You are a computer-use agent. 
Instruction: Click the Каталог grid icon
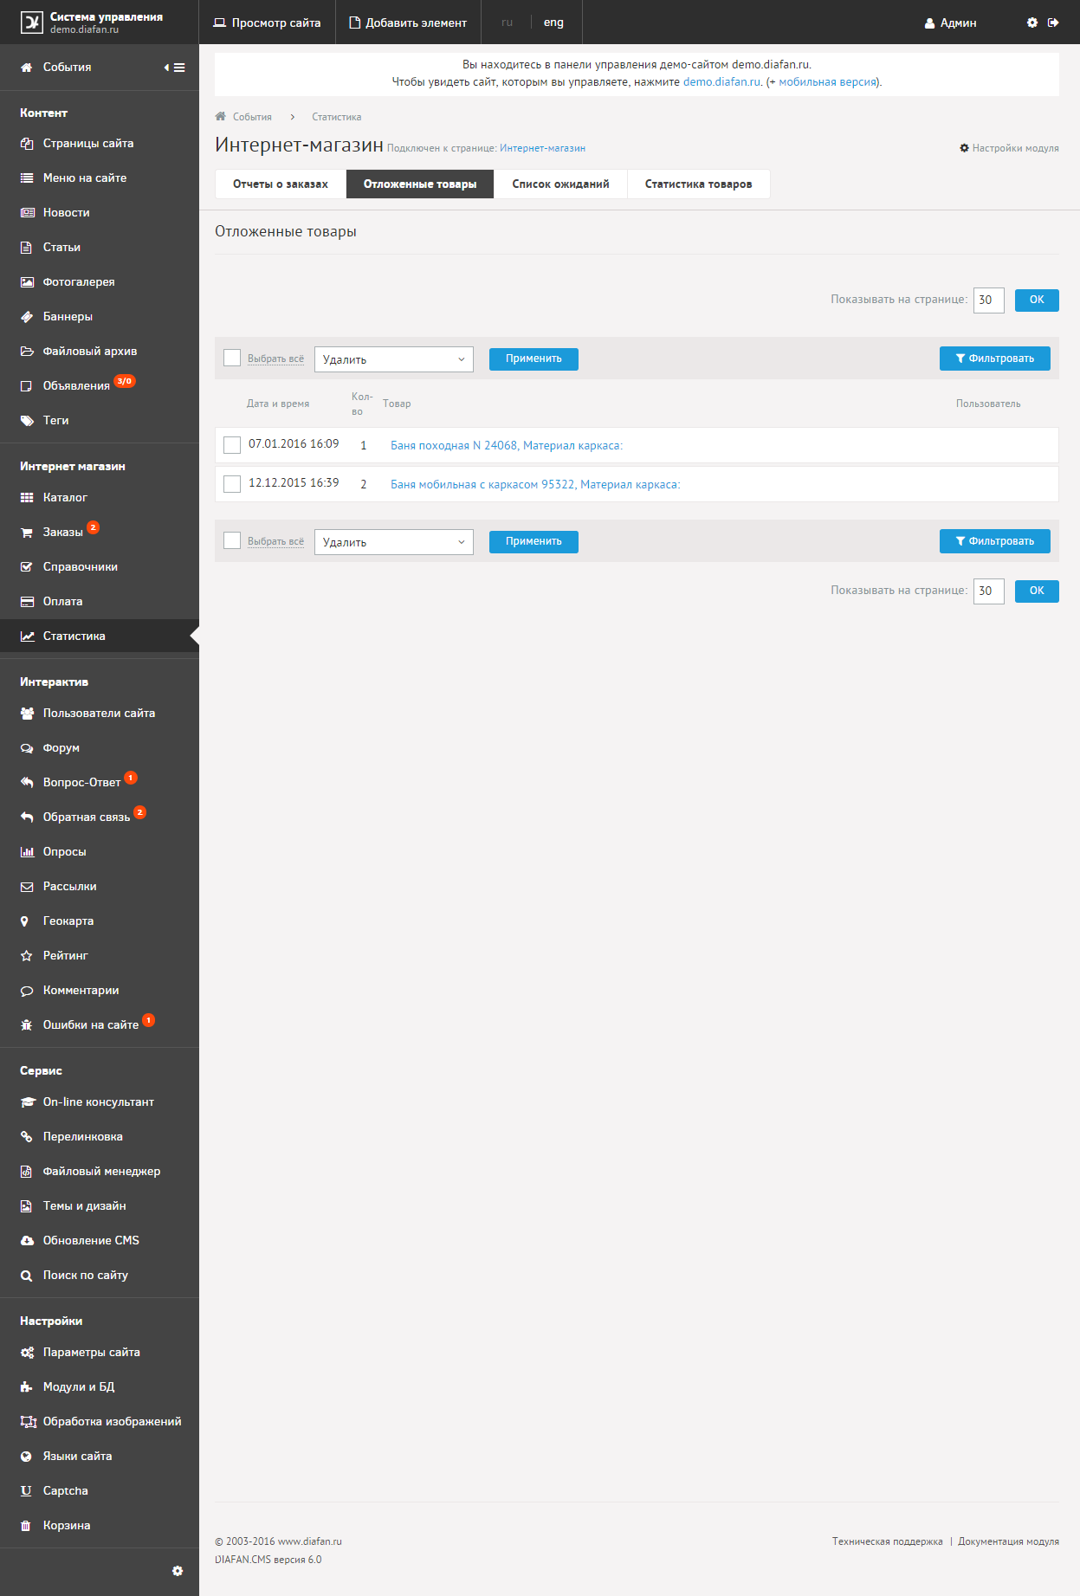[27, 498]
